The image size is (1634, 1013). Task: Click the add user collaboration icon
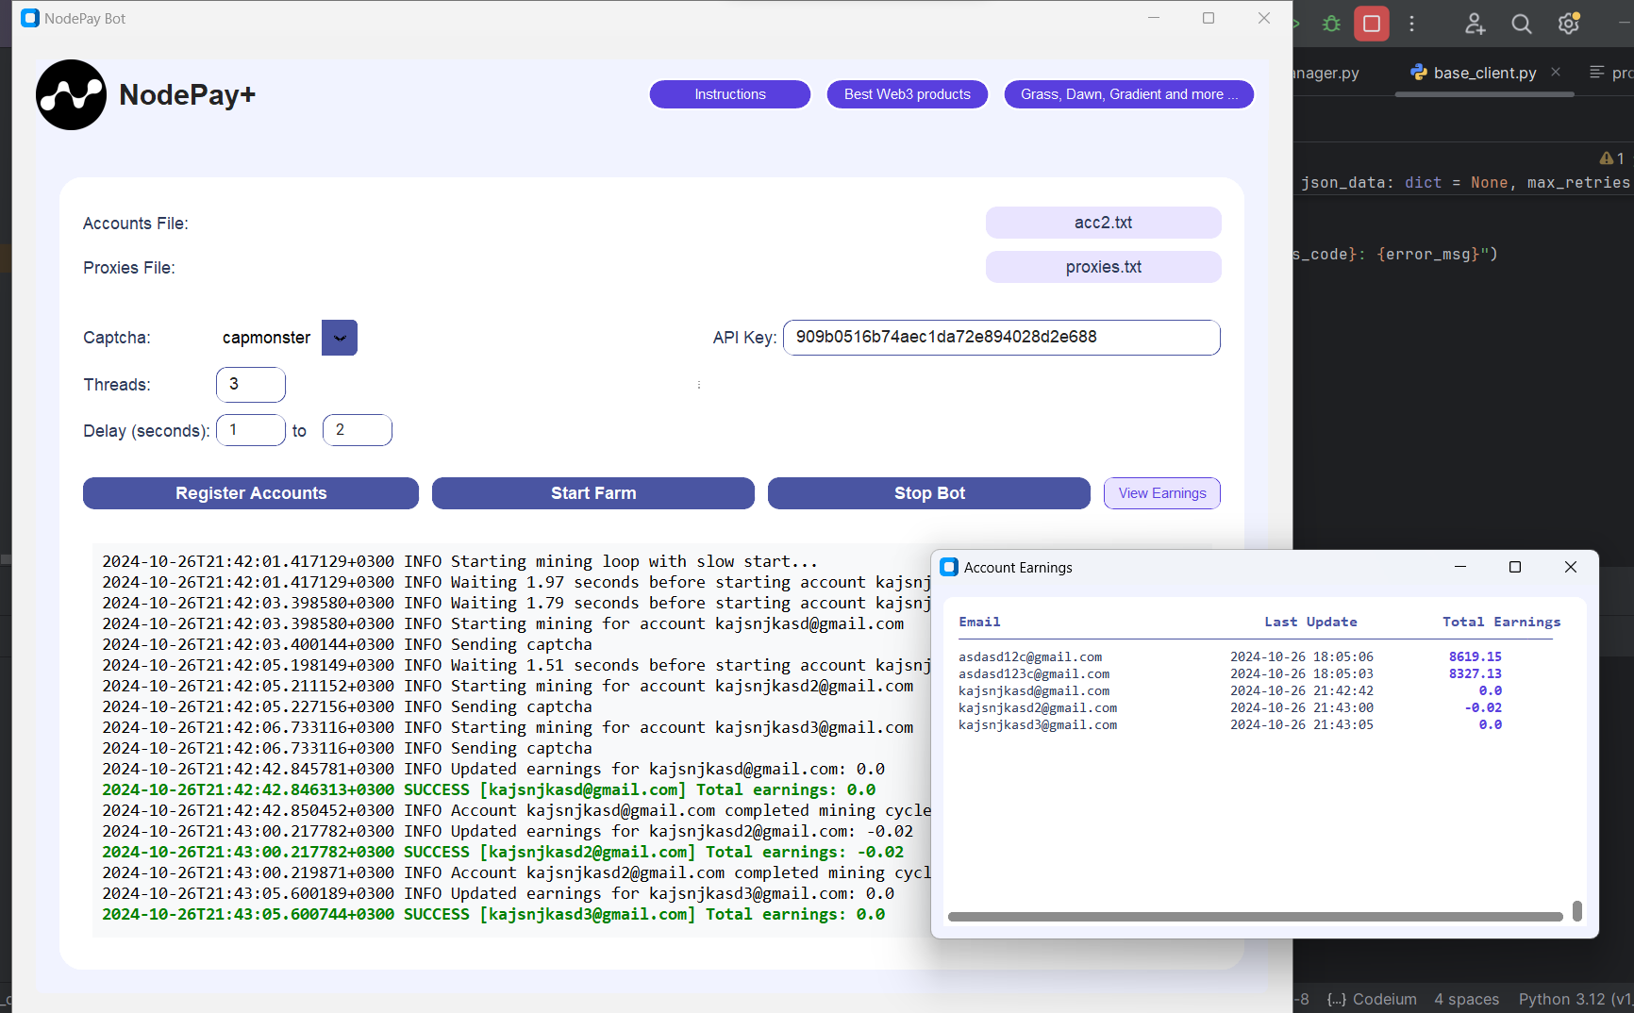[1475, 24]
